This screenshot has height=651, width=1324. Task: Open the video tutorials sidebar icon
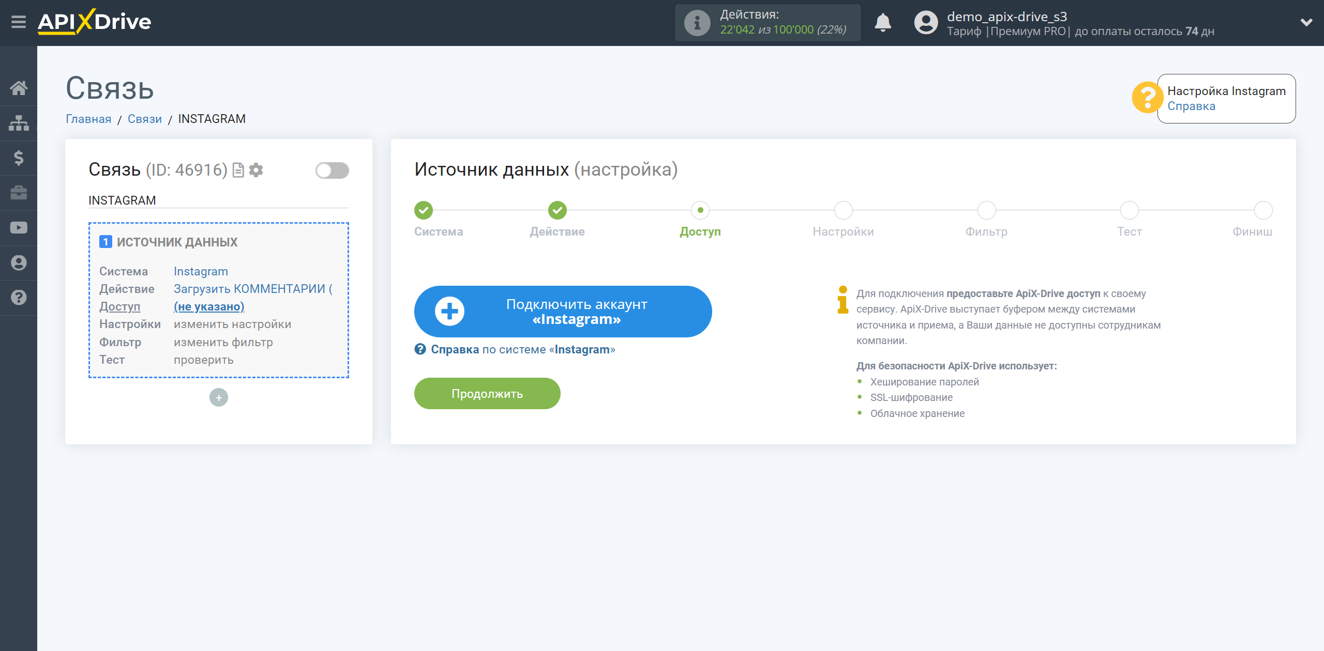pos(19,228)
